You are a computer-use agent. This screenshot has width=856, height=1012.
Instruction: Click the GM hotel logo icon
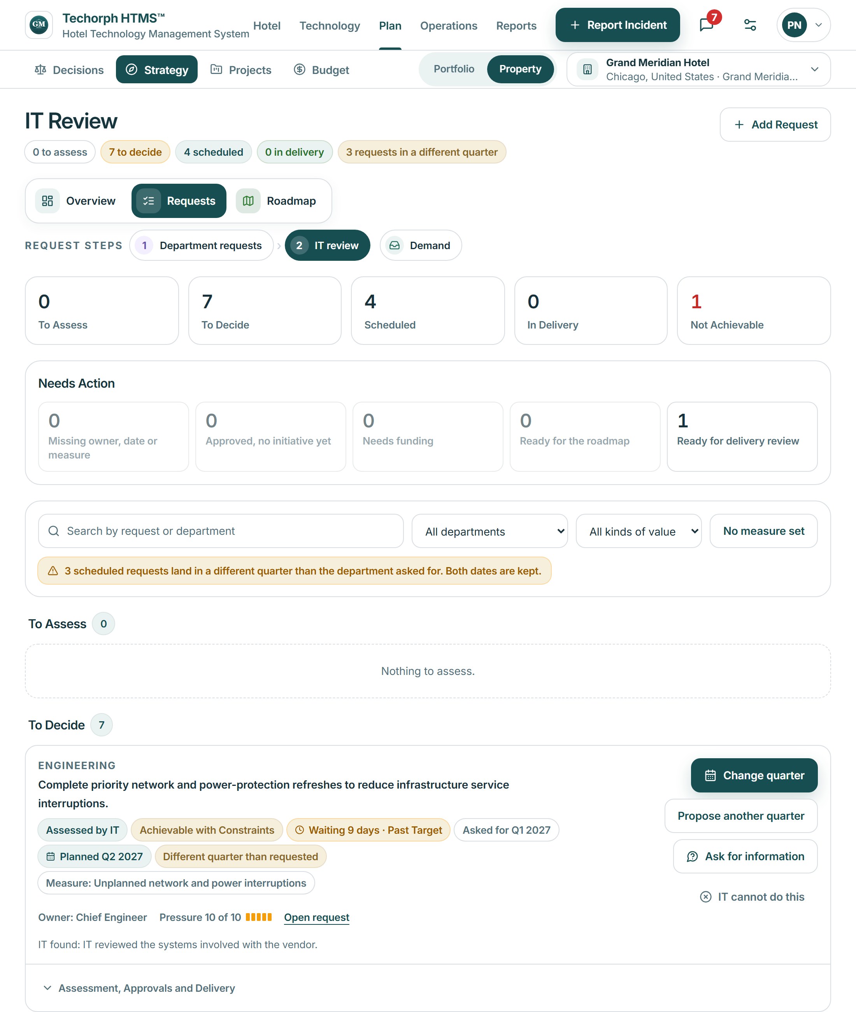click(39, 25)
